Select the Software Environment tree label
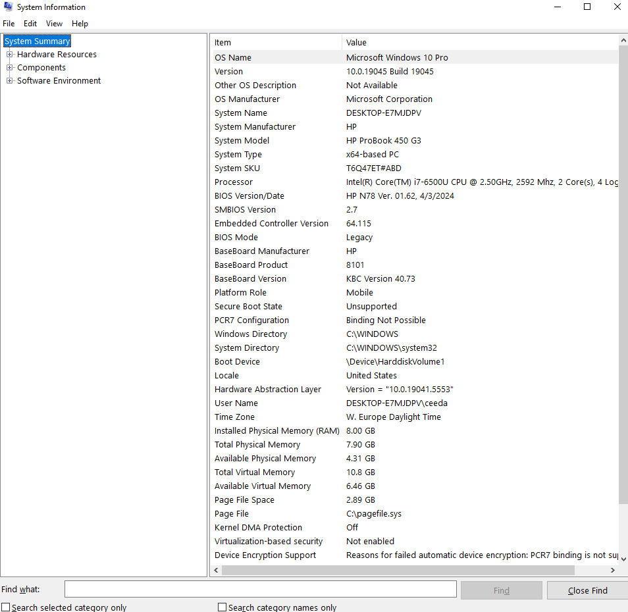This screenshot has width=628, height=612. point(59,81)
